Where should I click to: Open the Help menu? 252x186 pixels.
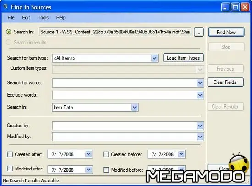[x=61, y=17]
